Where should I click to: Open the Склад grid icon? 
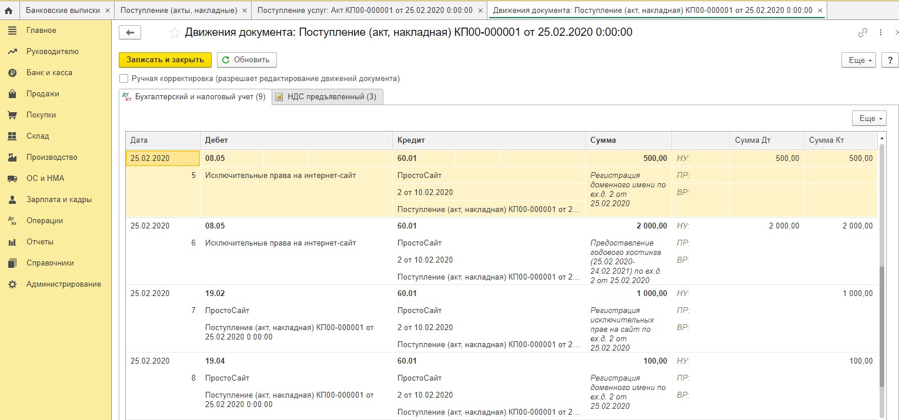tap(12, 136)
